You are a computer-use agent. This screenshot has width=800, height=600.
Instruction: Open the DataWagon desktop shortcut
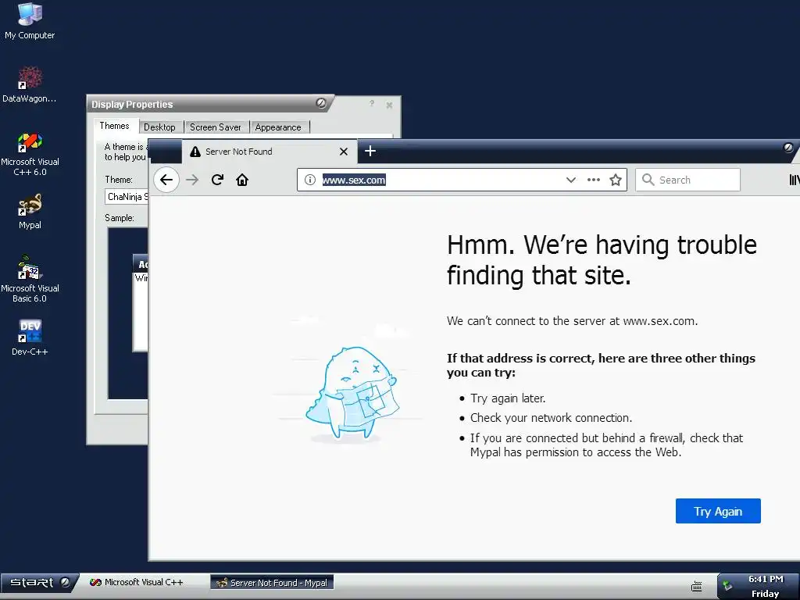[30, 84]
